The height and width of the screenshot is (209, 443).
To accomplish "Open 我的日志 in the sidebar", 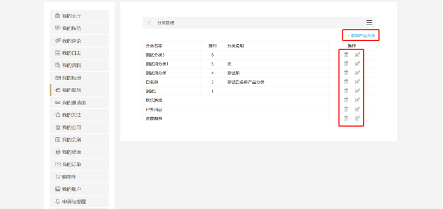I will click(79, 53).
